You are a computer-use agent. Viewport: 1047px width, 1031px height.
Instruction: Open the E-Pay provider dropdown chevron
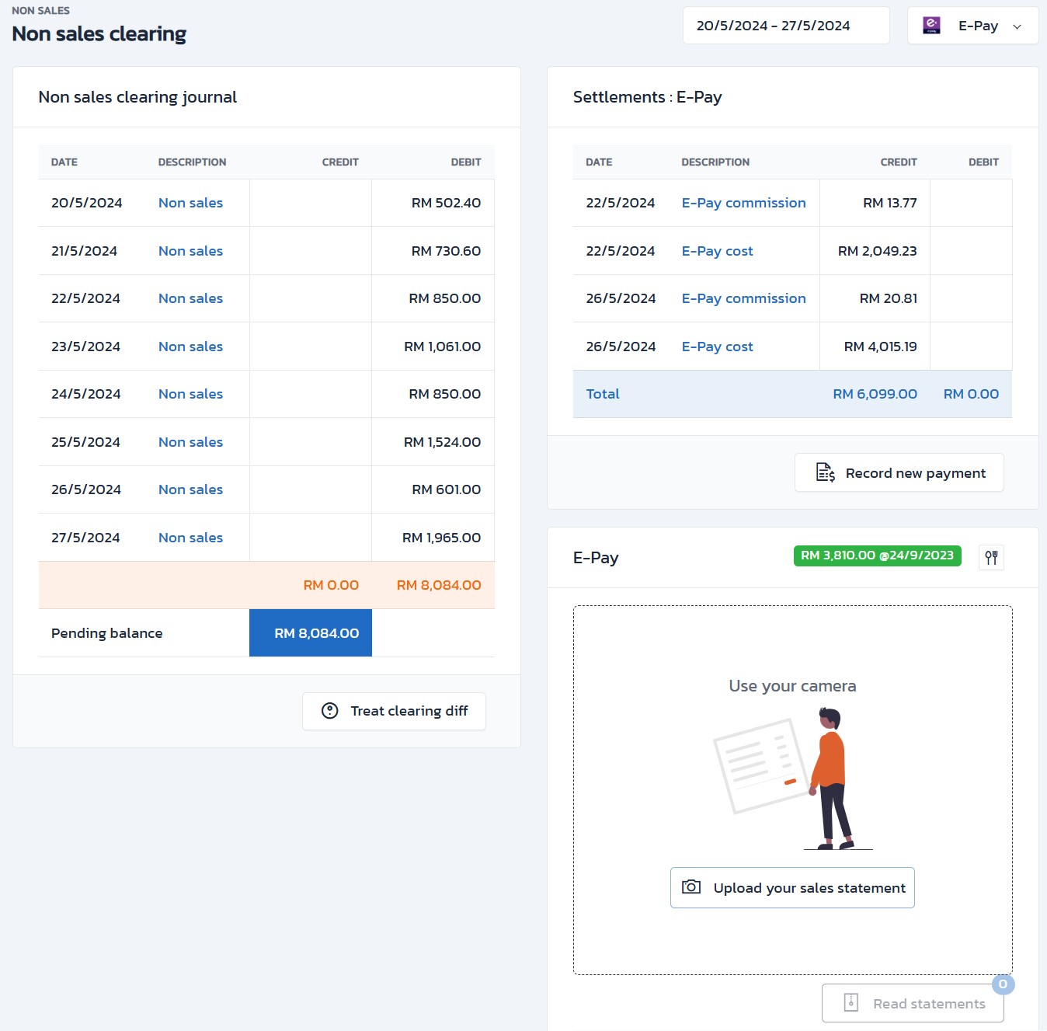[1017, 26]
